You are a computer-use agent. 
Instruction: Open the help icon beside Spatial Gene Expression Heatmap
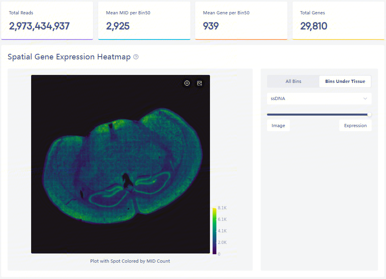(136, 57)
